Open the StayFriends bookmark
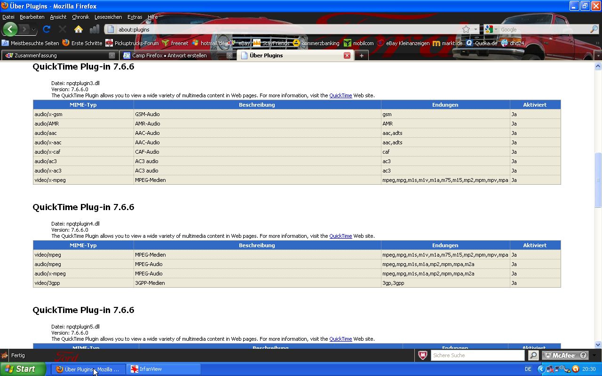Screen dimensions: 602x376 pos(271,43)
